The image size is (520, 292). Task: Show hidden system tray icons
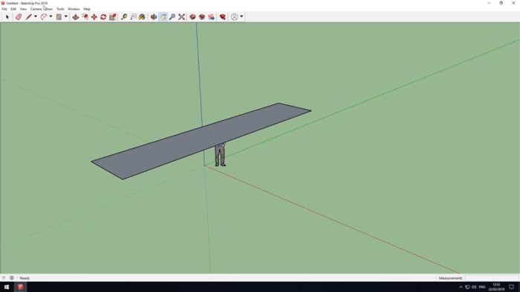click(461, 287)
